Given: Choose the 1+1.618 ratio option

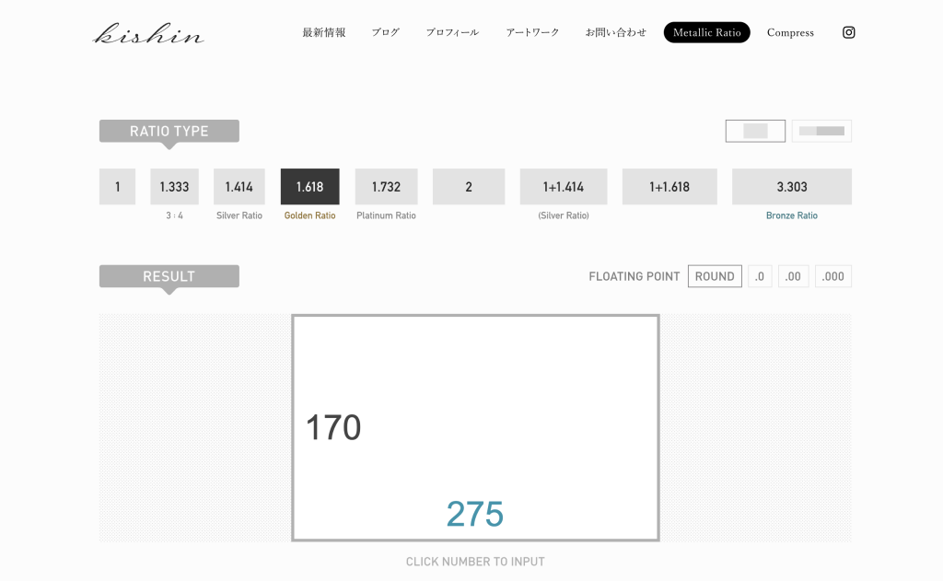Looking at the screenshot, I should [669, 187].
